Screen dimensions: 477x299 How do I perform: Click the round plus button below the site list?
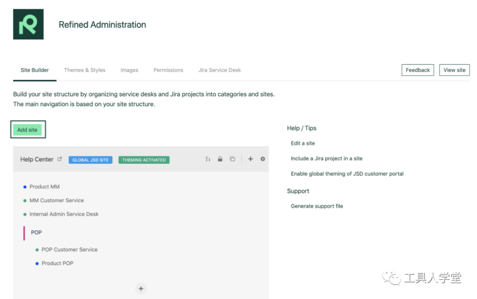pyautogui.click(x=141, y=289)
